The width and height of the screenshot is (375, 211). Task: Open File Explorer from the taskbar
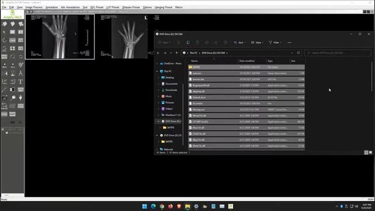[x=187, y=206]
